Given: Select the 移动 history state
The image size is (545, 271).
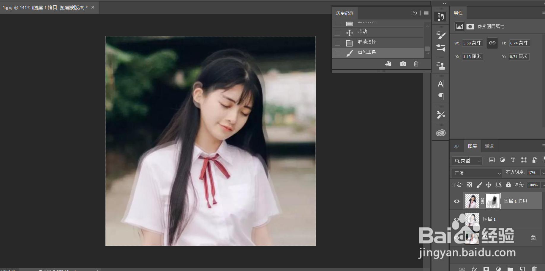Looking at the screenshot, I should pyautogui.click(x=362, y=32).
